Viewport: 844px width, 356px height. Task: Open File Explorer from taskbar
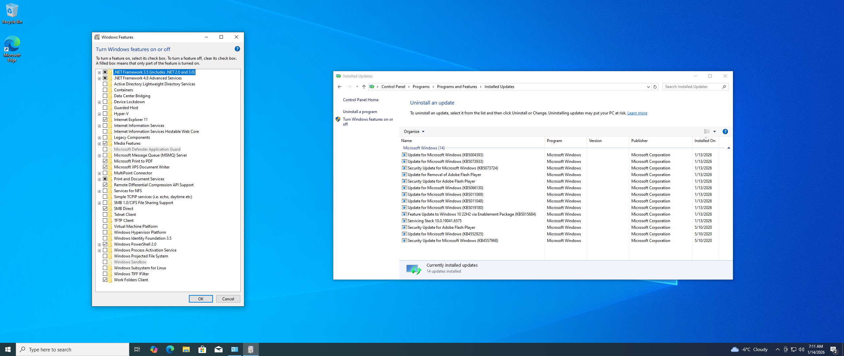pos(186,349)
